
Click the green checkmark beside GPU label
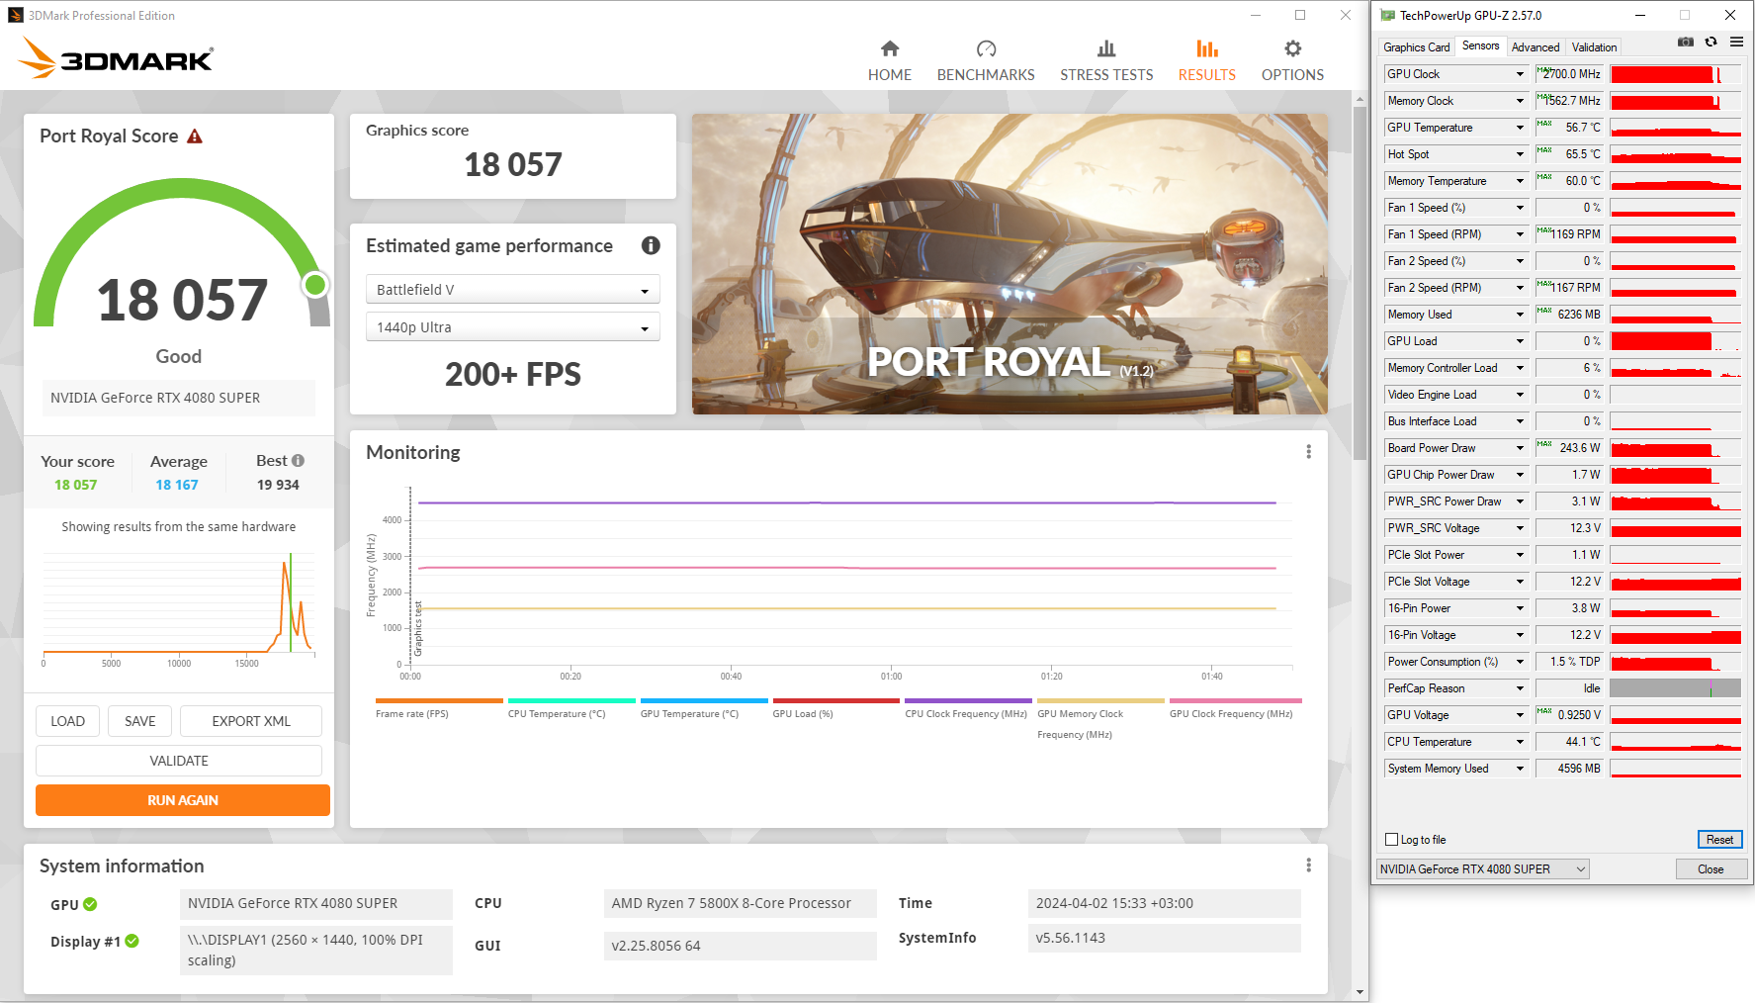click(90, 904)
